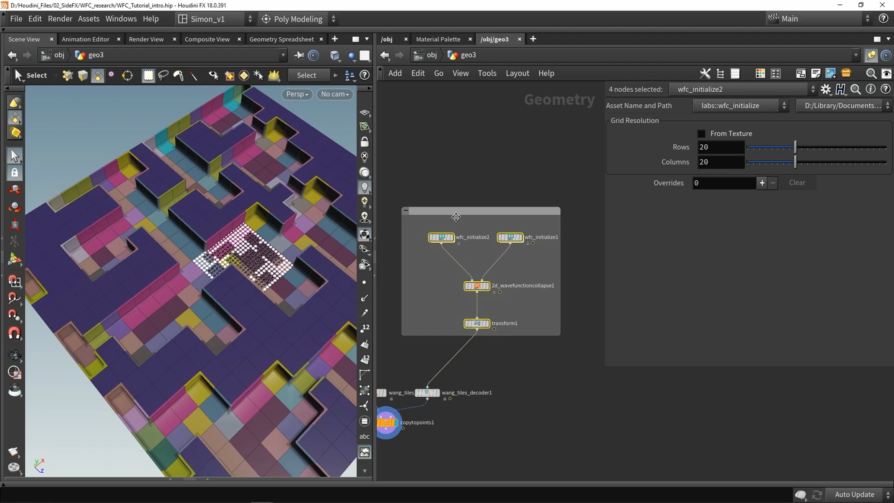The image size is (894, 503).
Task: Click the parameter pane help question icon
Action: click(886, 89)
